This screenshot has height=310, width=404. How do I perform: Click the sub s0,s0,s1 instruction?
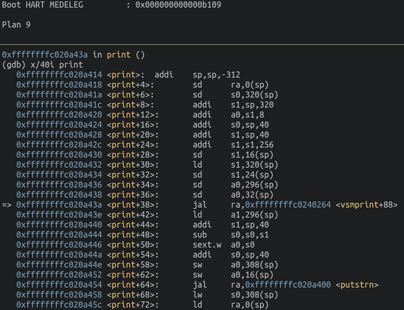[231, 235]
